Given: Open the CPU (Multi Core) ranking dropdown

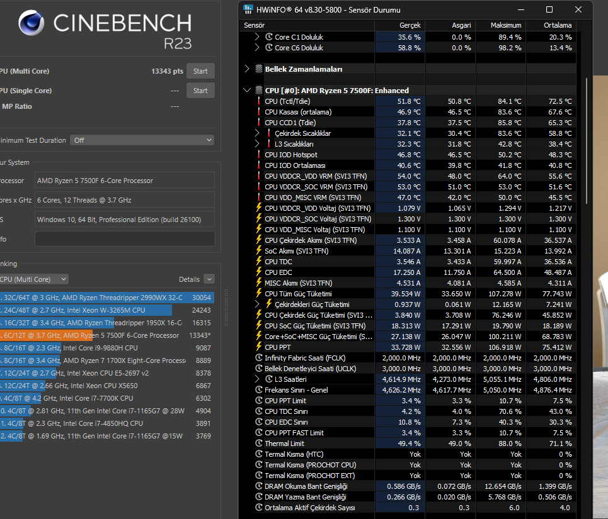Looking at the screenshot, I should 34,279.
